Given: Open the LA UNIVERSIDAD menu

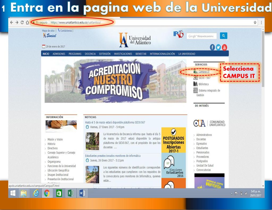Looking at the screenshot, I should pyautogui.click(x=187, y=54).
